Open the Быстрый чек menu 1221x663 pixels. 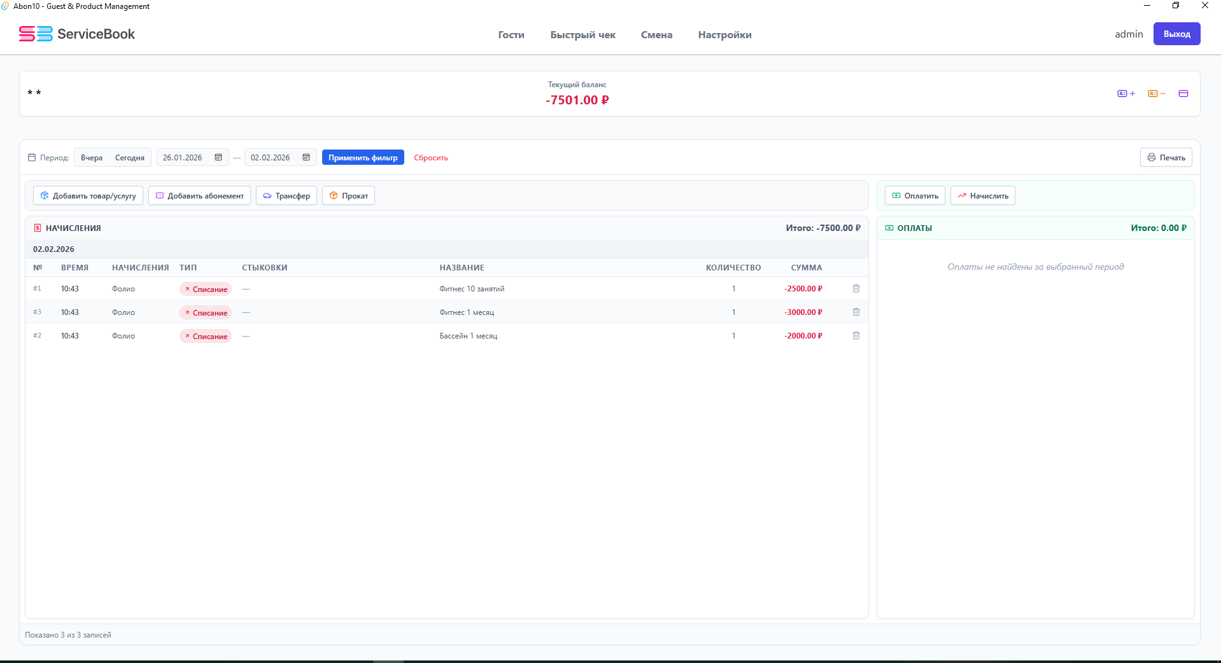[583, 35]
